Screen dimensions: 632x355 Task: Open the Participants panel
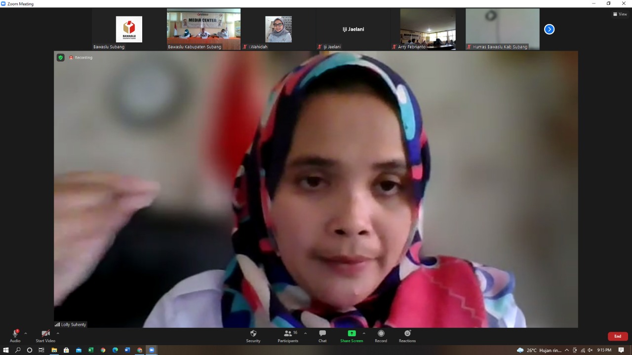288,336
